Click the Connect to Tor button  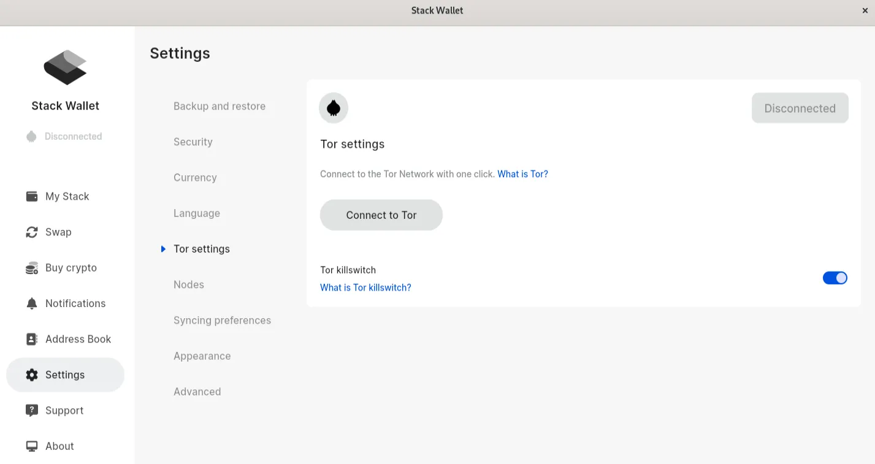click(x=381, y=215)
